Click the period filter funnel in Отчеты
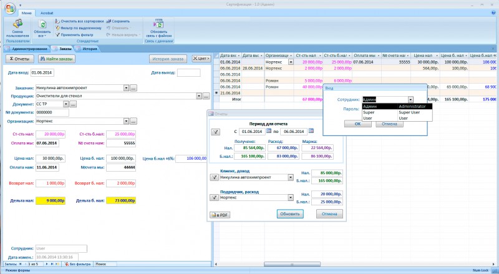Image resolution: width=499 pixels, height=274 pixels. (215, 132)
